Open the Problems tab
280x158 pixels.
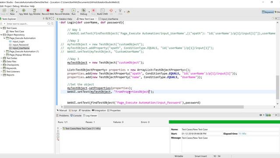63,115
